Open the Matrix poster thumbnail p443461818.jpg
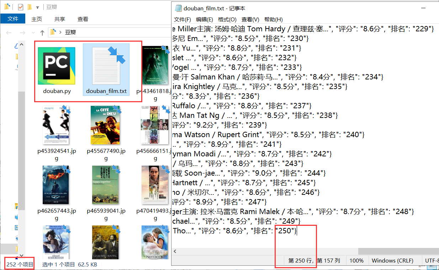This screenshot has width=439, height=270. pyautogui.click(x=155, y=66)
